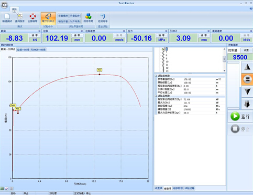Click the maximum force value 111.6
253x195 pixels.
pos(186,103)
